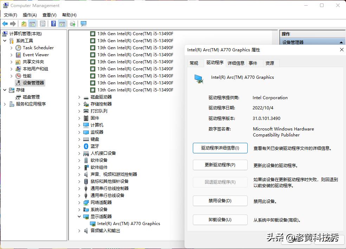The image size is (346, 249).
Task: Click the 驱动程序详细信息(I) button
Action: 220,148
